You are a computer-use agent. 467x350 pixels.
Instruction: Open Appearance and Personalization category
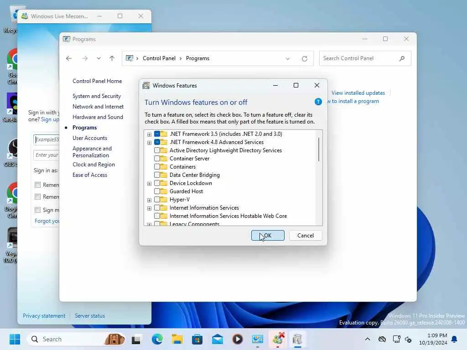point(92,152)
